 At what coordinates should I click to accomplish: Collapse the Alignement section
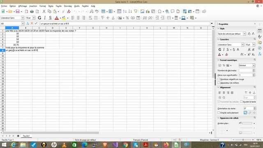pyautogui.click(x=219, y=87)
